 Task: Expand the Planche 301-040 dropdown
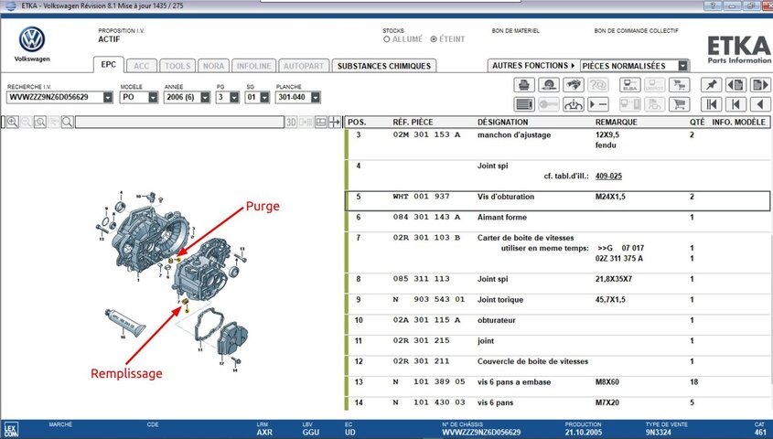316,98
